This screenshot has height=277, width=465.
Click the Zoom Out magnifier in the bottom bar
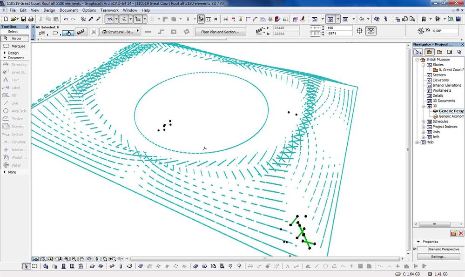pos(74,259)
